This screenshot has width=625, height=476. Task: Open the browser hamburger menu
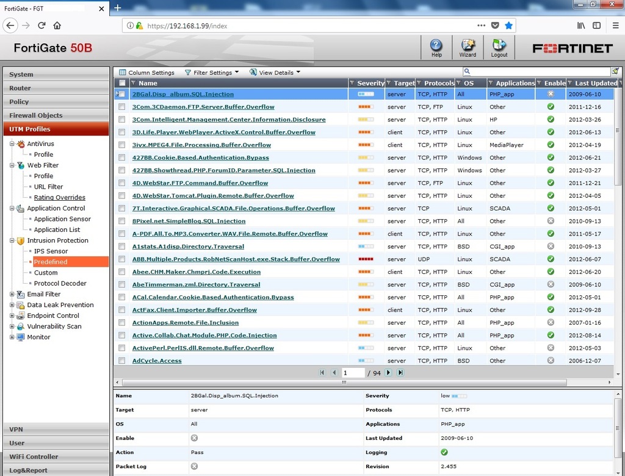point(615,26)
